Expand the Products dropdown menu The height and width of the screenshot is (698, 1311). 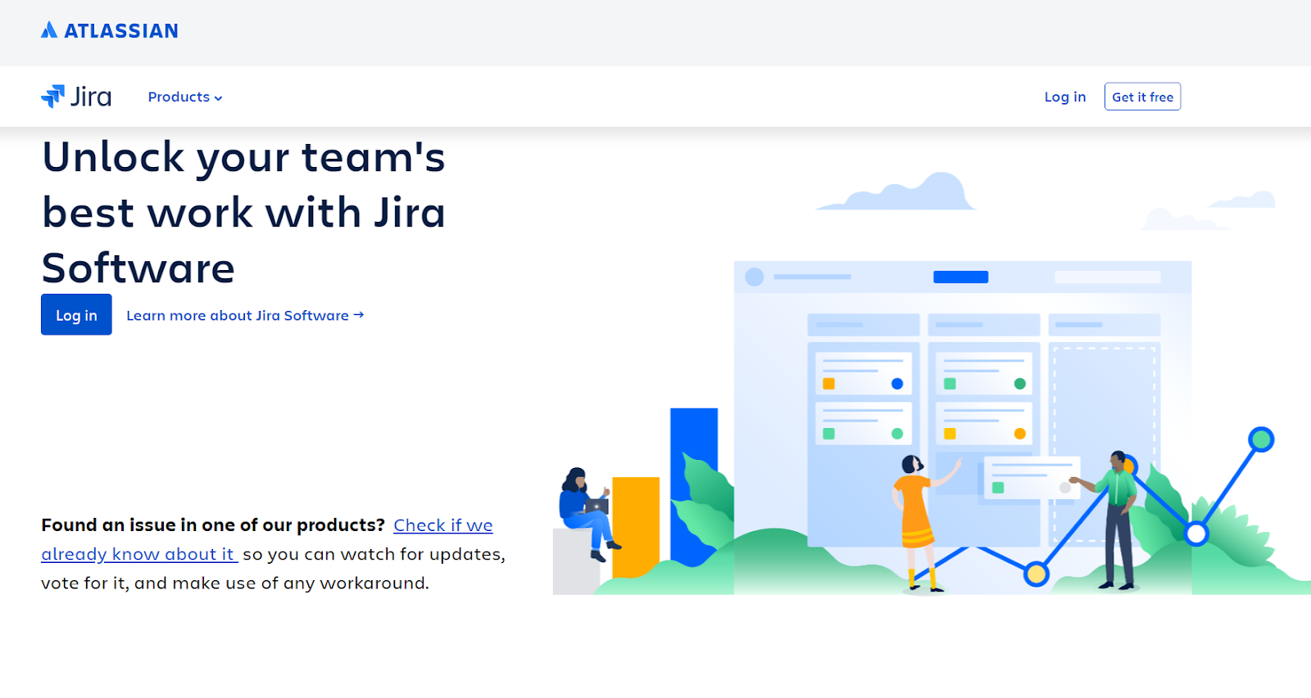(x=185, y=97)
